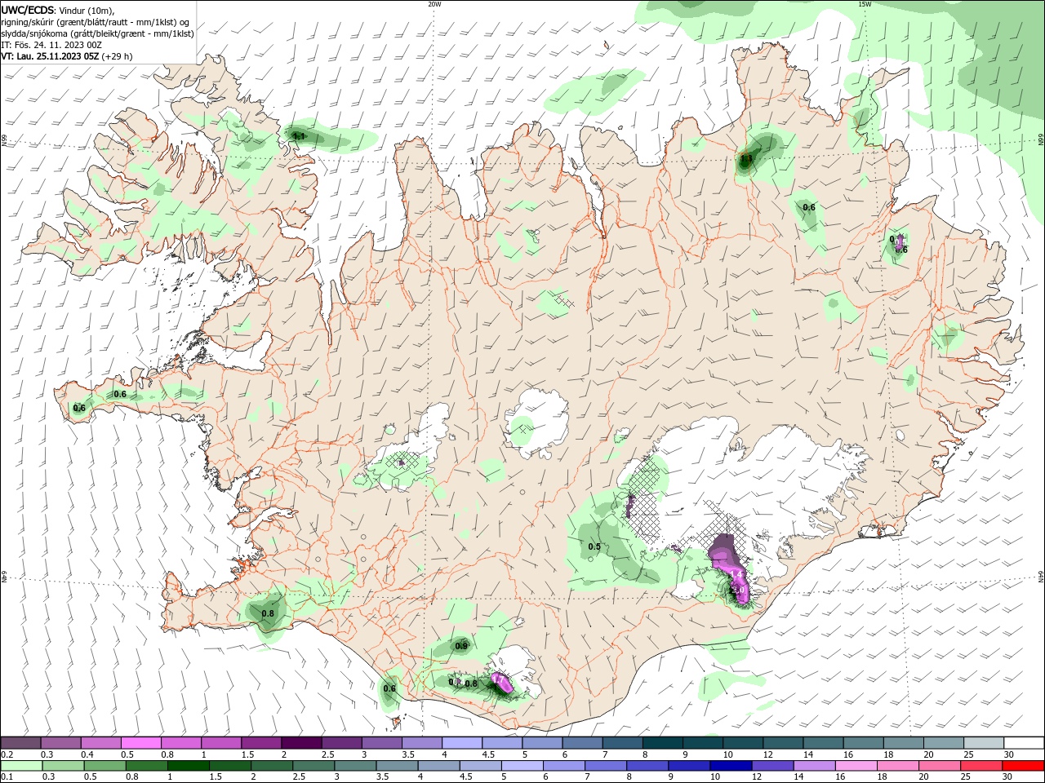The height and width of the screenshot is (783, 1045).
Task: Select the 0.2 swatch in upper snow legend
Action: pyautogui.click(x=20, y=743)
